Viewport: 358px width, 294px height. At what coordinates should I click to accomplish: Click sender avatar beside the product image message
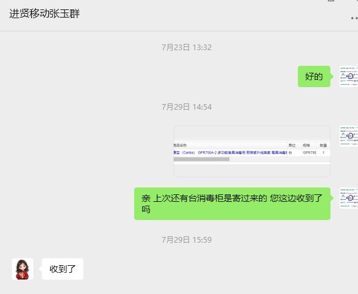(349, 136)
